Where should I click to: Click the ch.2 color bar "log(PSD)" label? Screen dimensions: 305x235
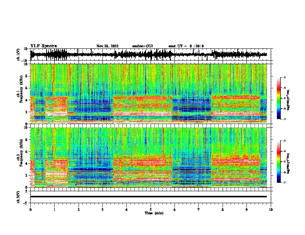[x=289, y=163]
